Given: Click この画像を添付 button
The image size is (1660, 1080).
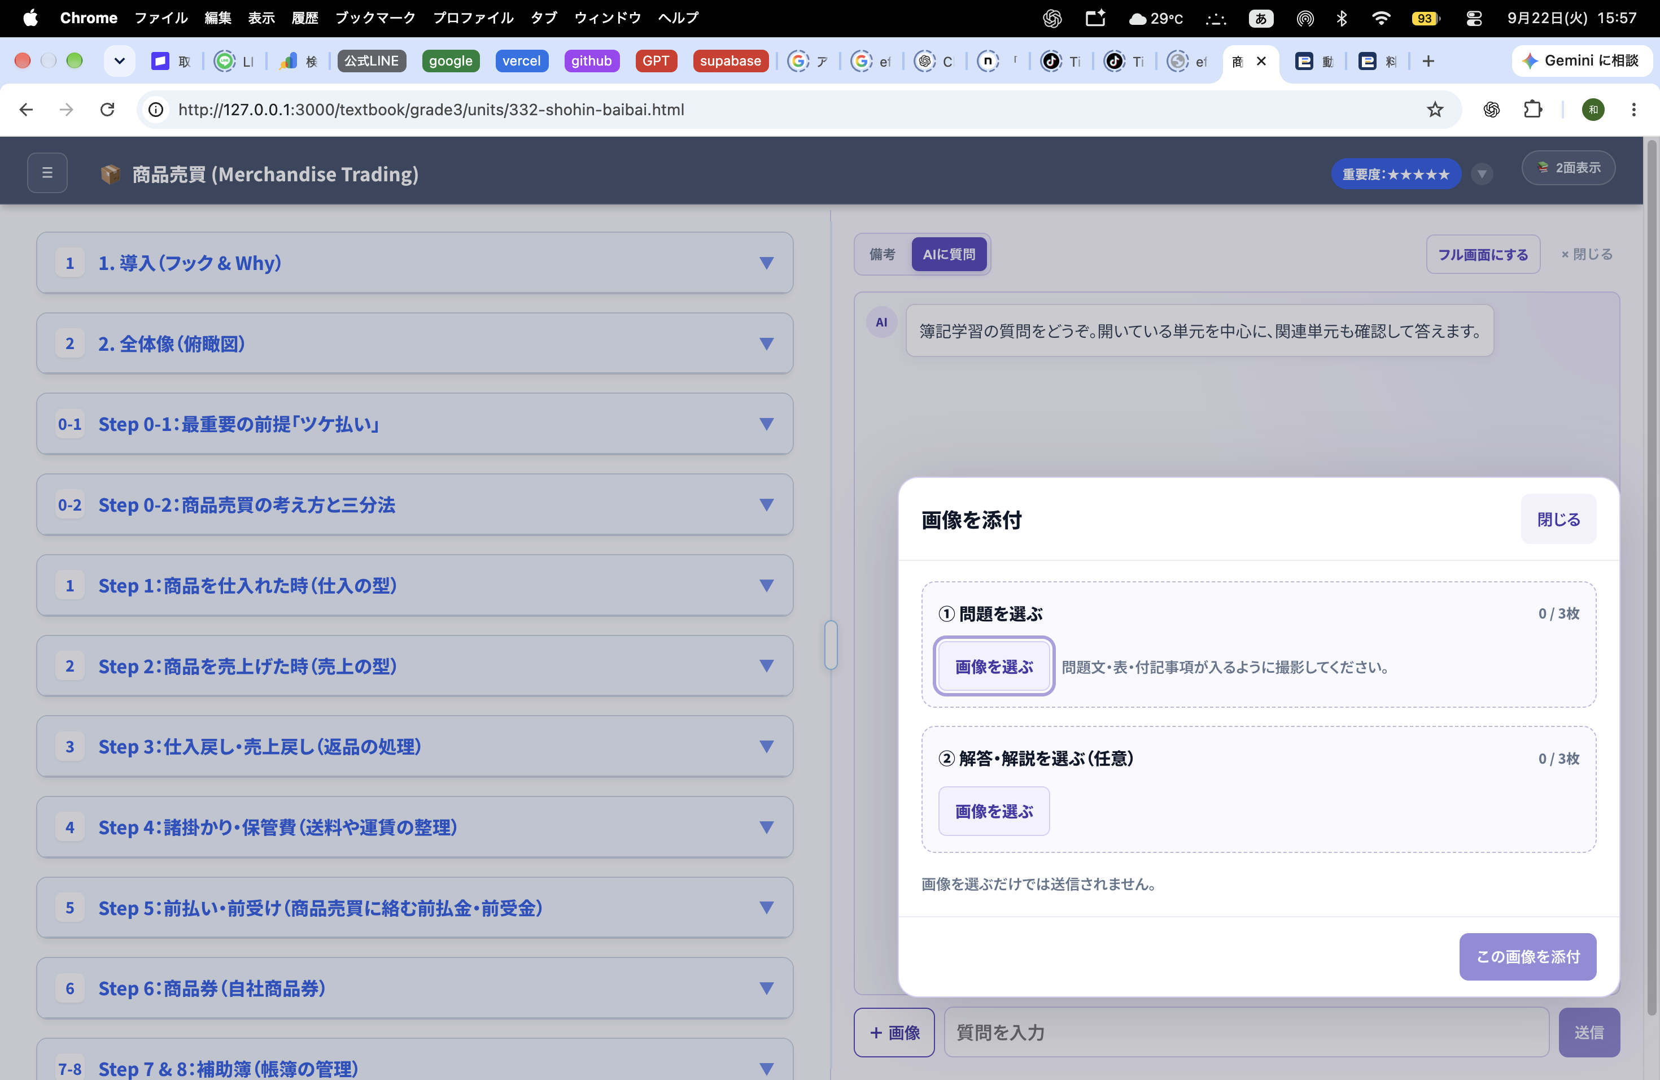Looking at the screenshot, I should pyautogui.click(x=1527, y=956).
